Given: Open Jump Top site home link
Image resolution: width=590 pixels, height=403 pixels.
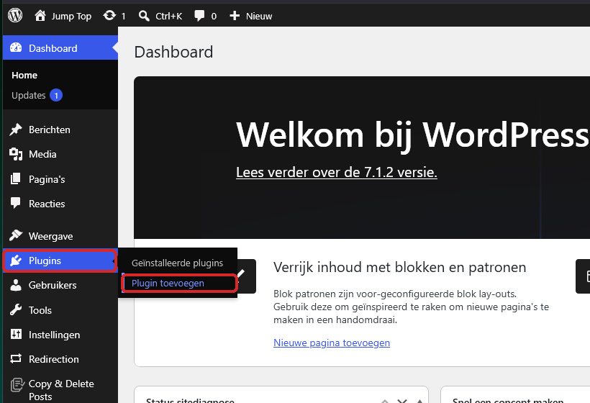Looking at the screenshot, I should (x=63, y=16).
